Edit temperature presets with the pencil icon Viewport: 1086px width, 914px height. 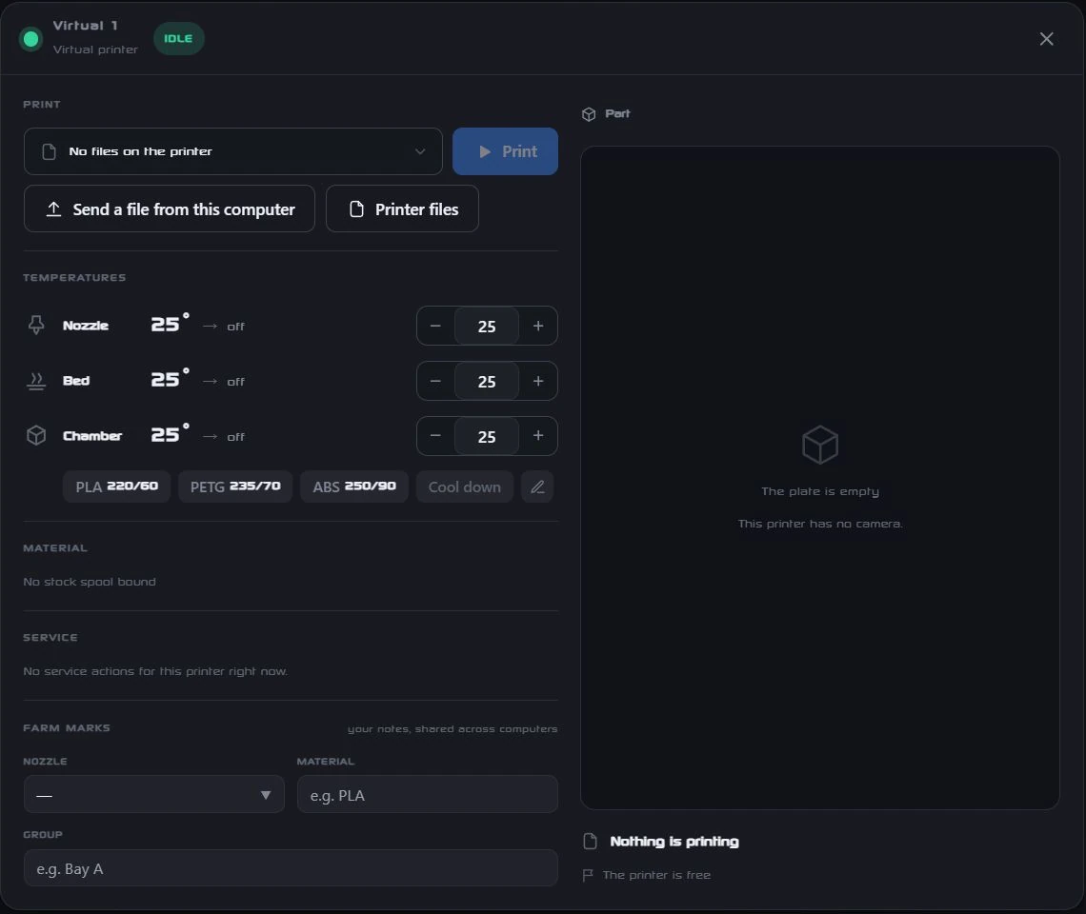click(x=537, y=487)
